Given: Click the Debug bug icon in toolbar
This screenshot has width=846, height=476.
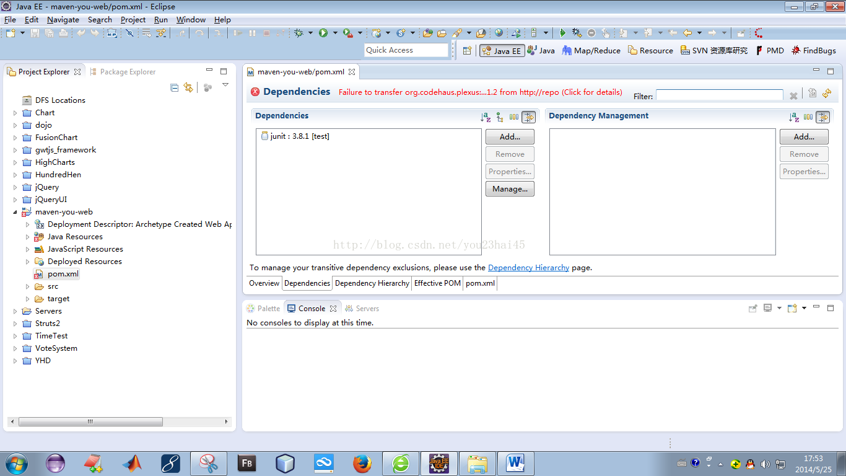Looking at the screenshot, I should [299, 33].
